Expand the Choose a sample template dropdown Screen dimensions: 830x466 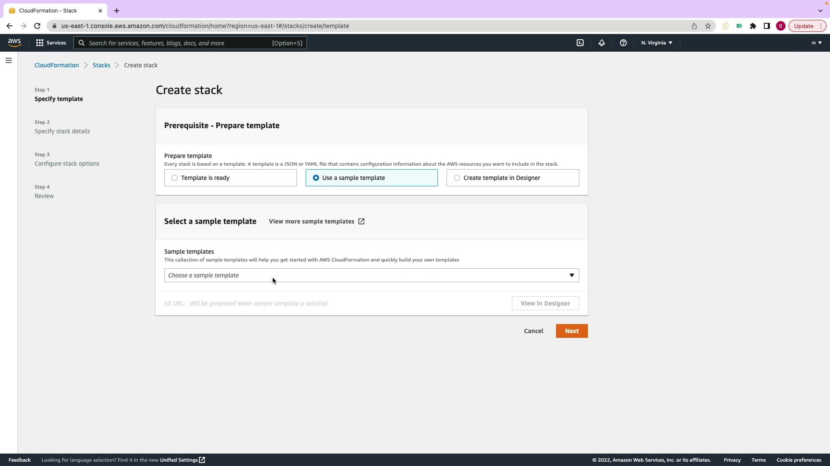pos(371,275)
